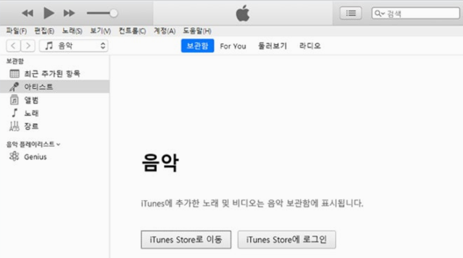Click the microphone icon for 아티스트
This screenshot has height=258, width=463.
coord(14,87)
